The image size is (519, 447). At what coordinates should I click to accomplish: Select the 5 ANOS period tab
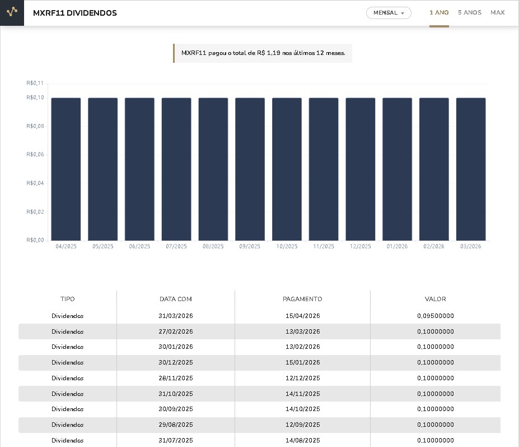pyautogui.click(x=469, y=12)
